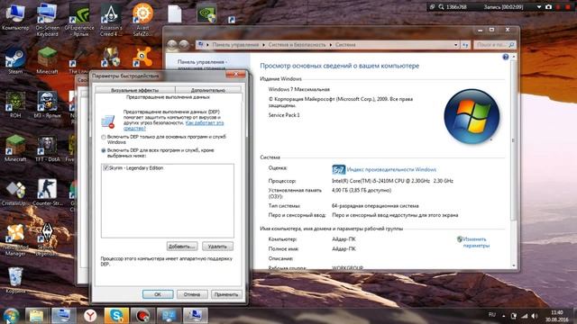The image size is (577, 324).
Task: Select Avast SafeZone desktop shortcut
Action: (142, 19)
